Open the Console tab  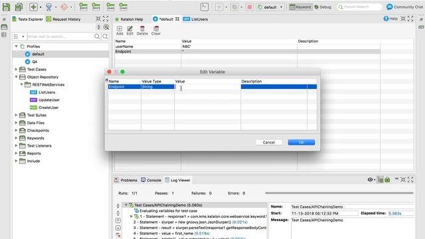[x=151, y=180]
